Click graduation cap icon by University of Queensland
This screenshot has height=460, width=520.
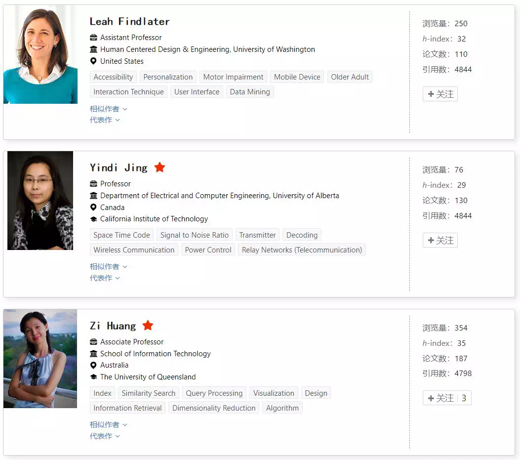point(93,377)
